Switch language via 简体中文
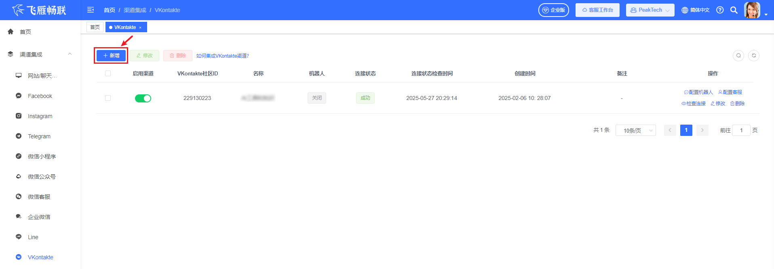Screen dimensions: 774x269 (x=696, y=10)
